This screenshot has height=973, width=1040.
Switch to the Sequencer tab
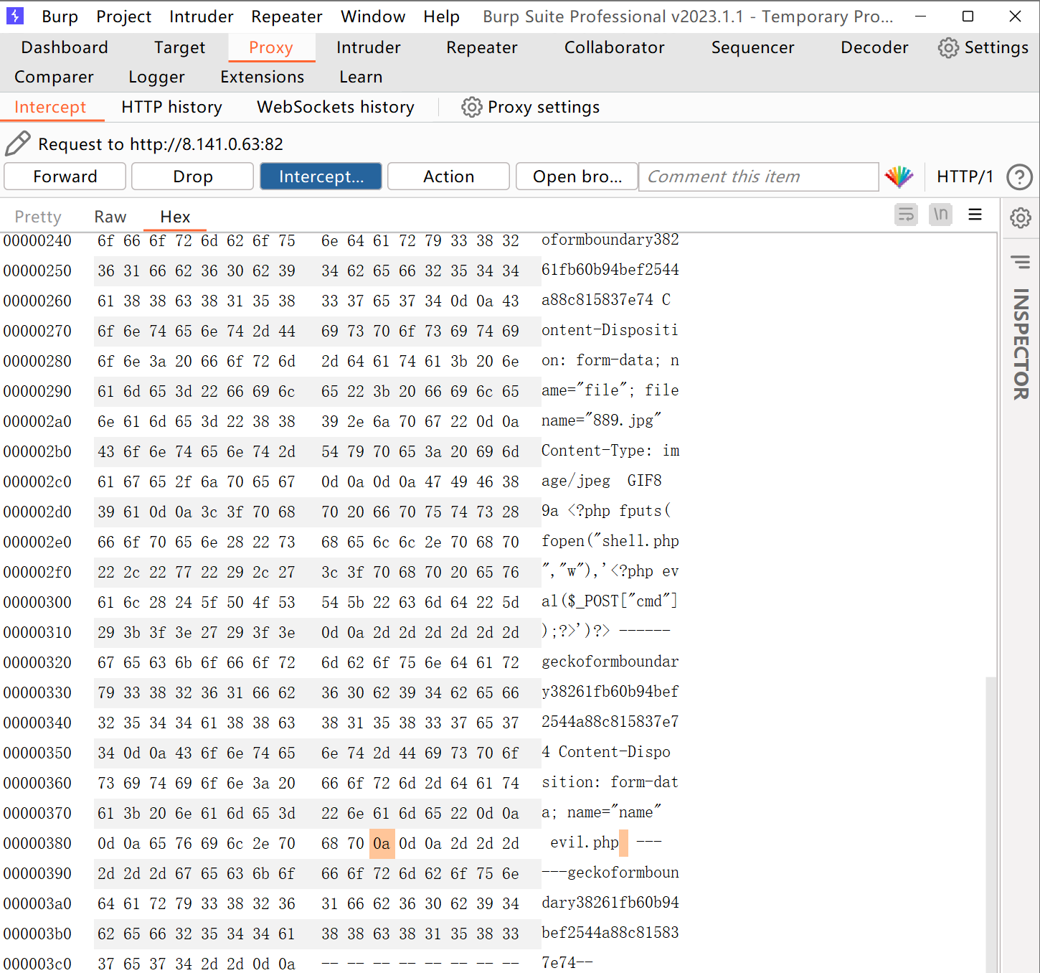click(753, 47)
